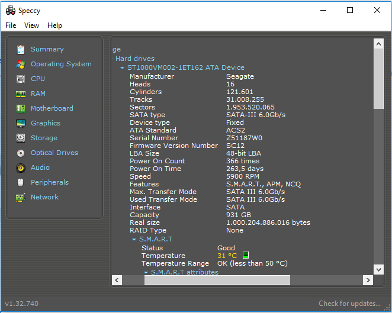
Task: Click the Speccy app icon in title bar
Action: (11, 10)
